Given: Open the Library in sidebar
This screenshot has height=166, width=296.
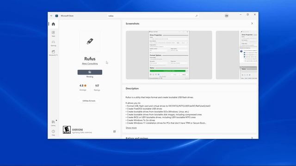Looking at the screenshot, I should [53, 123].
